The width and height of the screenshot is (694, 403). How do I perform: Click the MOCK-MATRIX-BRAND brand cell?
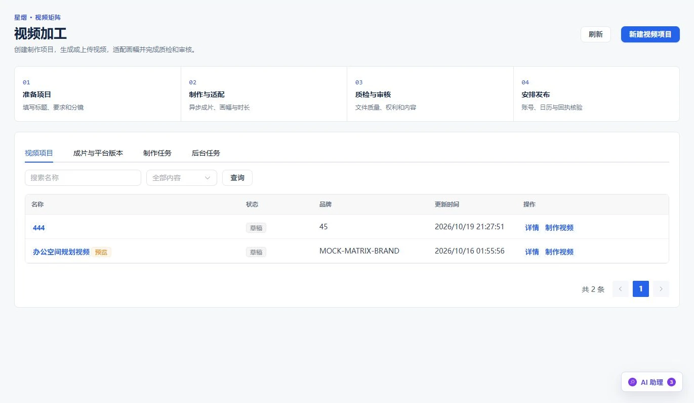click(x=359, y=251)
